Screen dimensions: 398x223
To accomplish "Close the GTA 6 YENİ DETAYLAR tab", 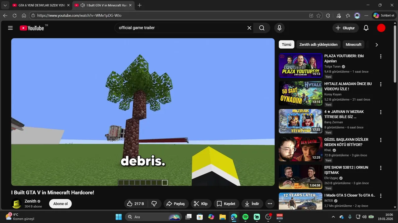I will [x=68, y=5].
